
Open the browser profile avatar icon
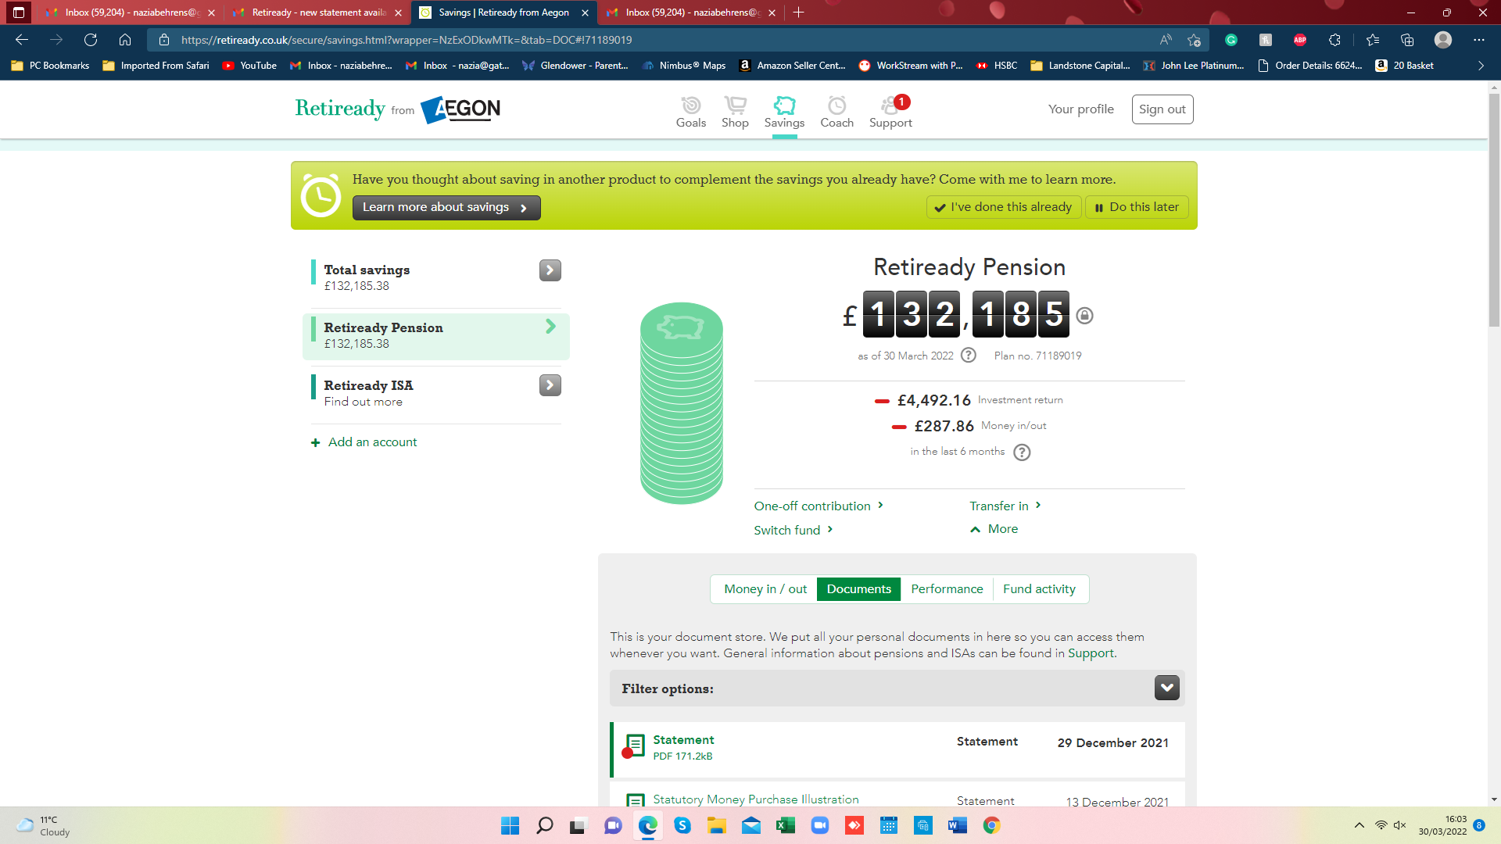point(1443,40)
